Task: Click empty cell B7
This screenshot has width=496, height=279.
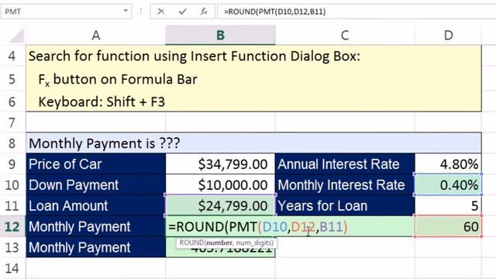Action: (x=220, y=122)
